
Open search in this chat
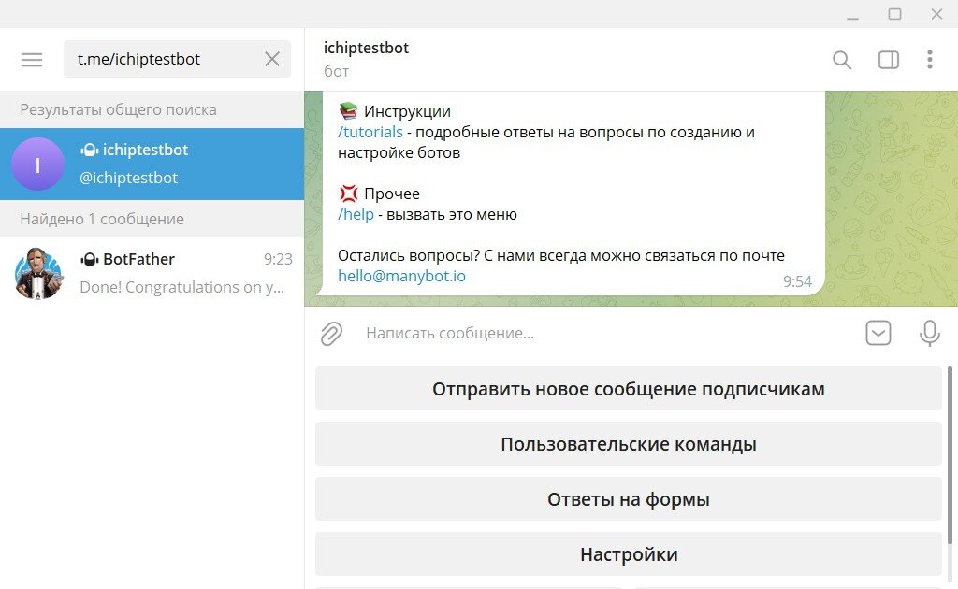point(842,60)
